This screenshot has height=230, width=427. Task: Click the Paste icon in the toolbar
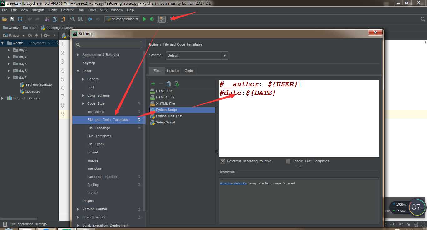(63, 19)
